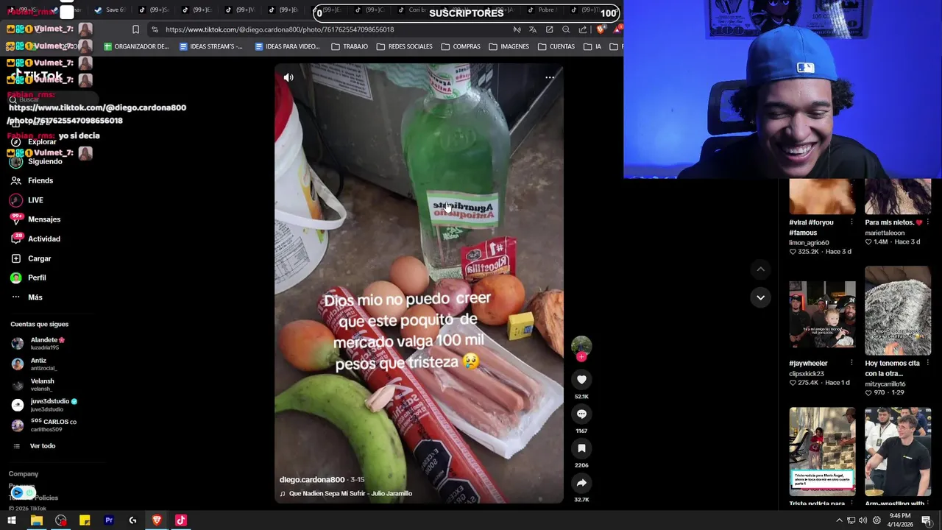Click the translate page icon in address bar

pyautogui.click(x=533, y=29)
